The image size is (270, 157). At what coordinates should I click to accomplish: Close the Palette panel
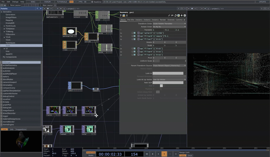point(41,9)
